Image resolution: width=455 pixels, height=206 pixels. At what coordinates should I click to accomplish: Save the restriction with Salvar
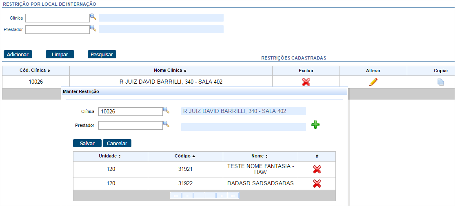[x=87, y=143]
